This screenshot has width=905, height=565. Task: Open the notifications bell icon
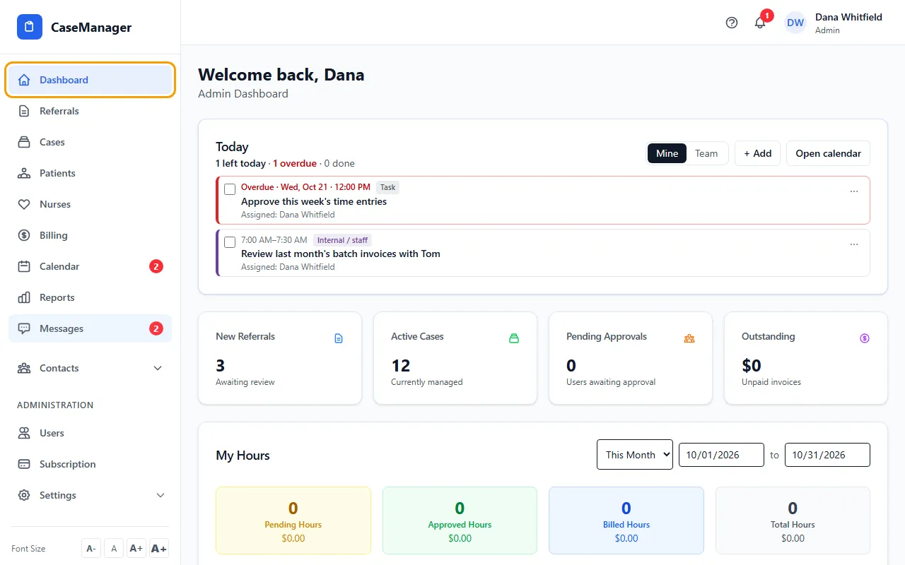pos(760,23)
